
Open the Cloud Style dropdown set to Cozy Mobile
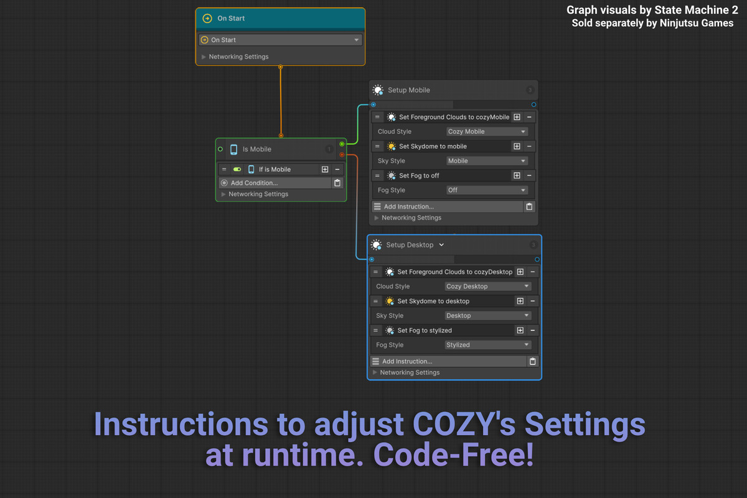coord(486,131)
